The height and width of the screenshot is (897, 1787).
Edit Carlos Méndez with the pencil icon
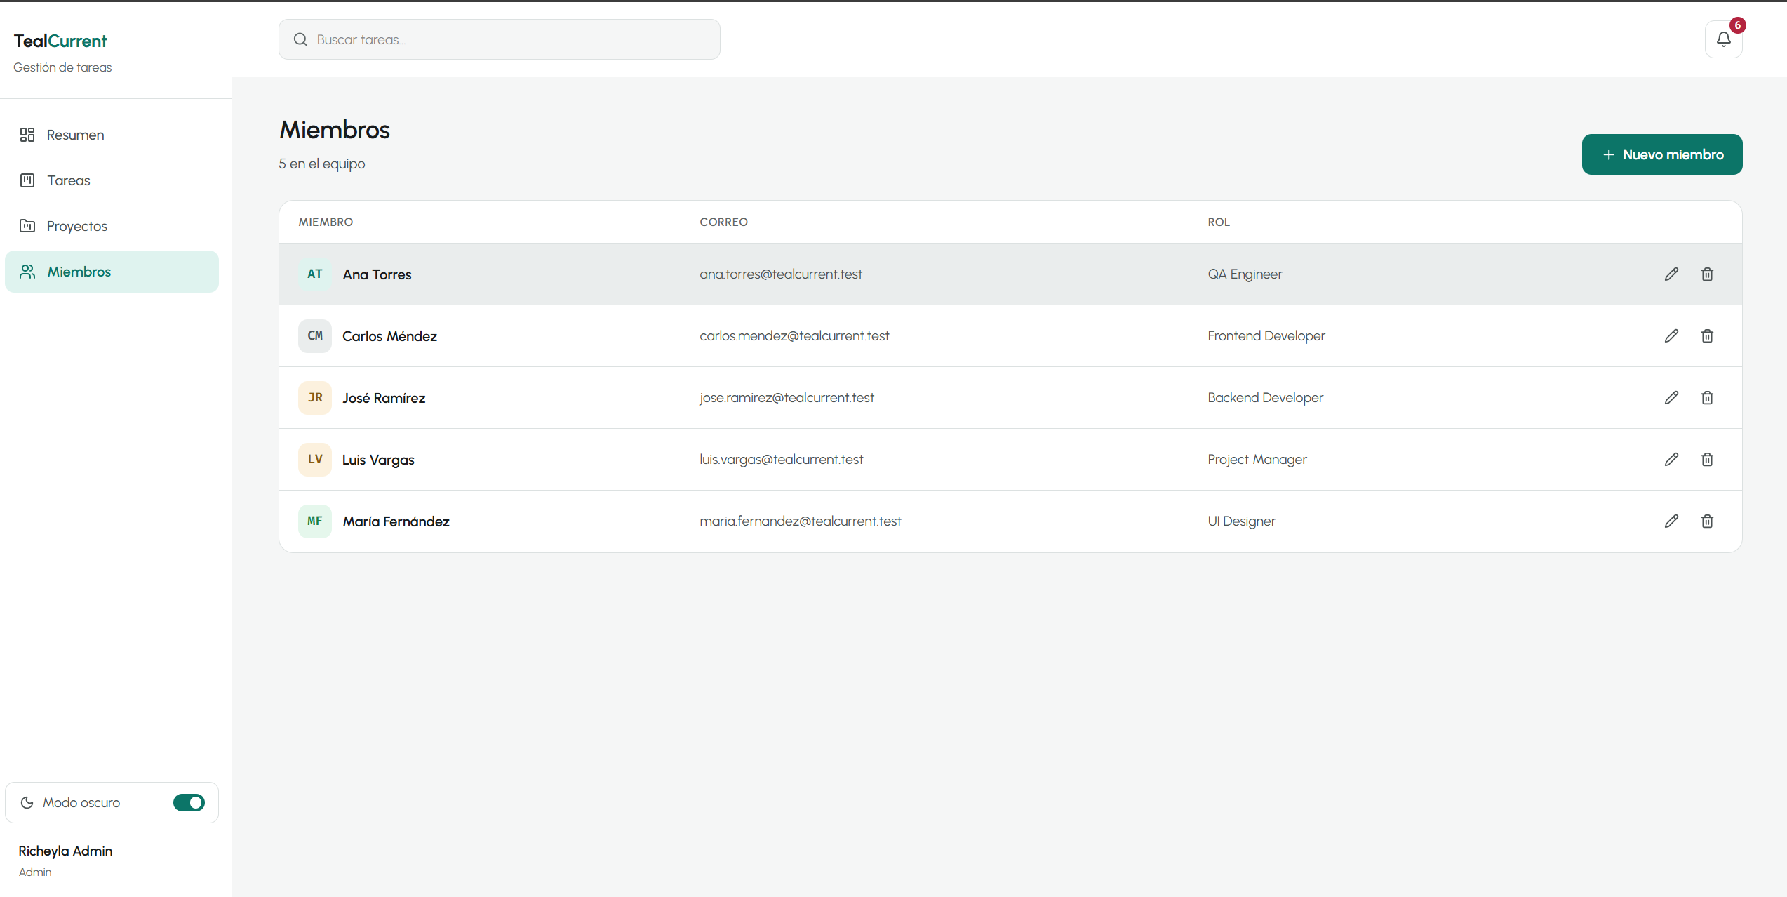(1671, 336)
